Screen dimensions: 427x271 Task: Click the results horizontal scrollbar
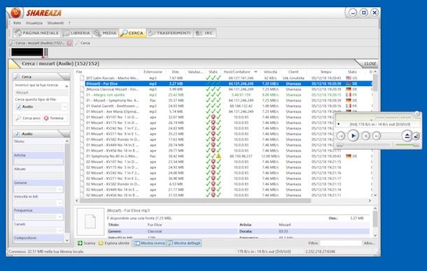(x=195, y=200)
